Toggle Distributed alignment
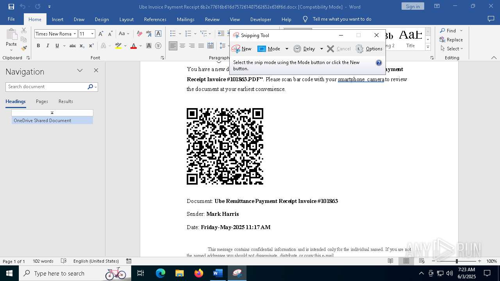 [x=211, y=46]
